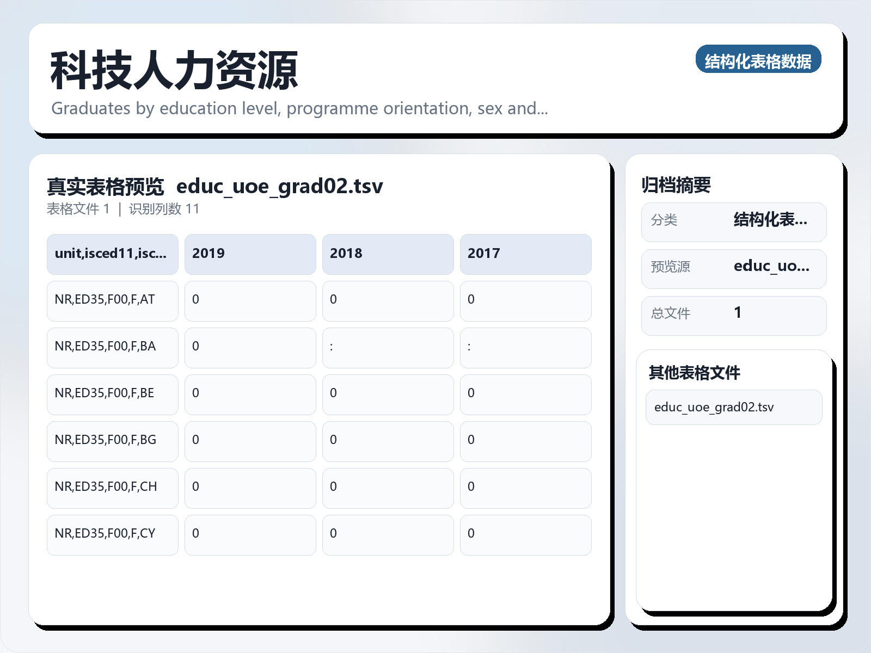Click the 科技人力资源 page title

coord(174,70)
